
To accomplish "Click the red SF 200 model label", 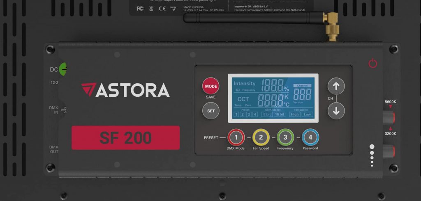I will pos(125,138).
